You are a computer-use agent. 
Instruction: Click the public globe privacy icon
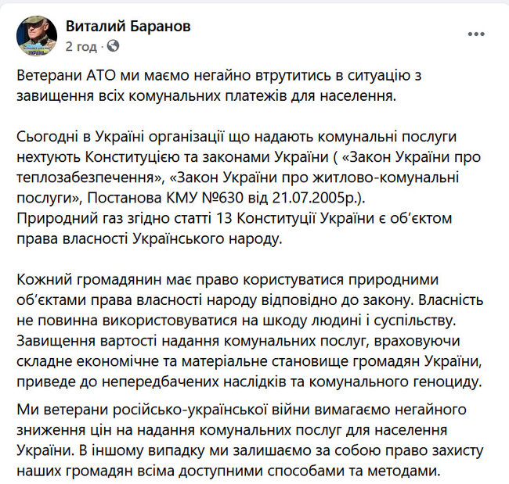tap(113, 46)
